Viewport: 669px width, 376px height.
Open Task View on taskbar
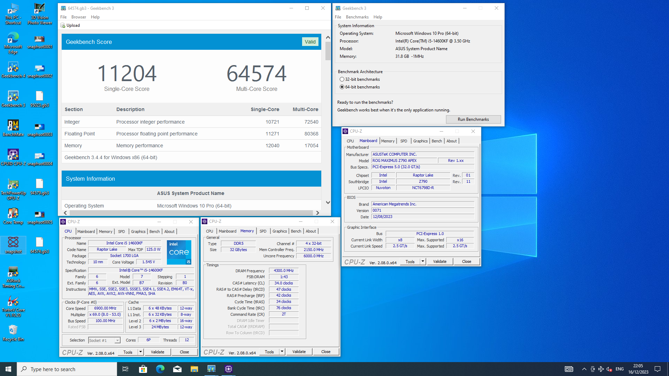125,369
